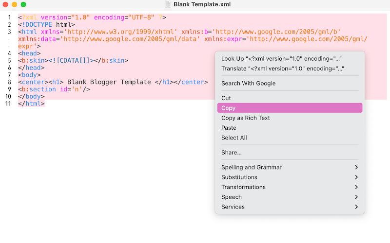This screenshot has height=243, width=390.
Task: Click 'Blank Blogger Template' heading text
Action: (109, 82)
